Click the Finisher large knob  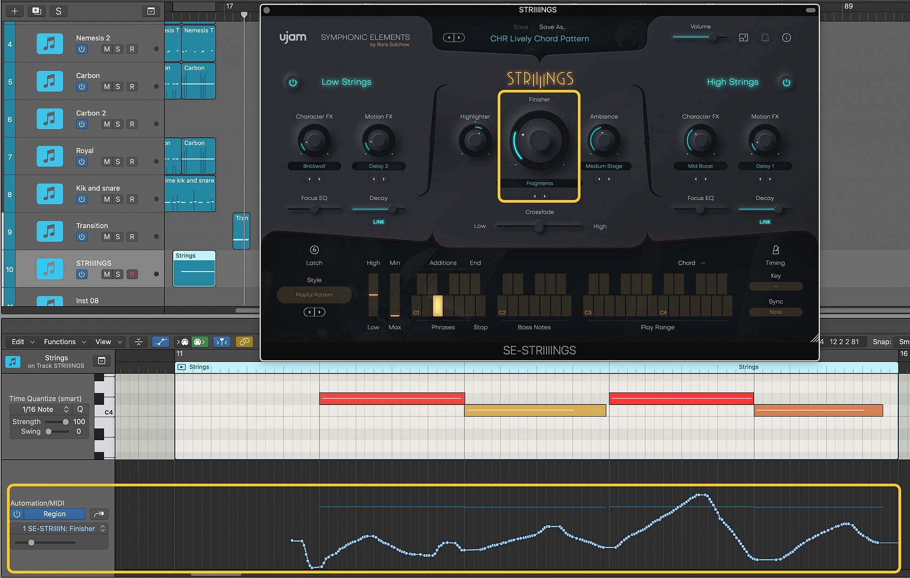pyautogui.click(x=539, y=140)
